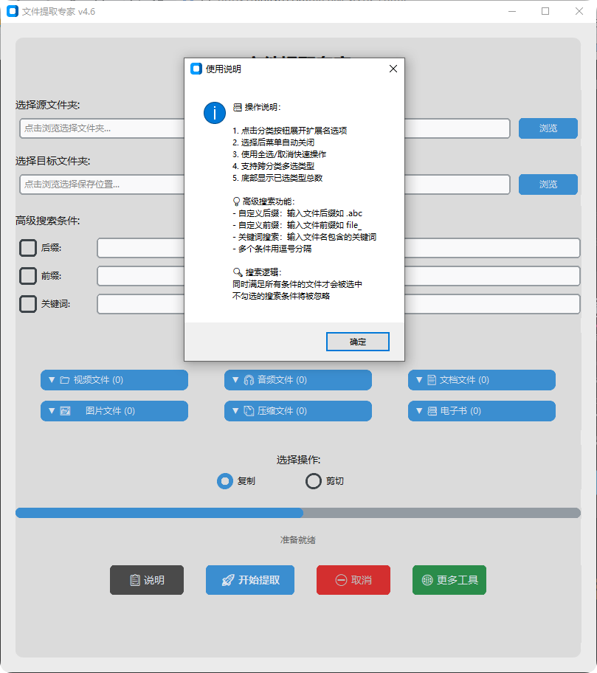Click the clipboard icon on 说明 button
Image resolution: width=597 pixels, height=673 pixels.
point(135,580)
